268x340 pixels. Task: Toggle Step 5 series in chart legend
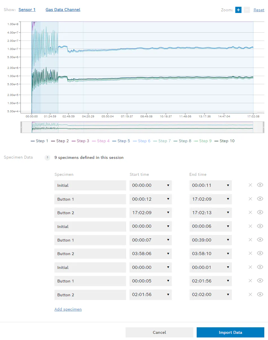(x=121, y=141)
